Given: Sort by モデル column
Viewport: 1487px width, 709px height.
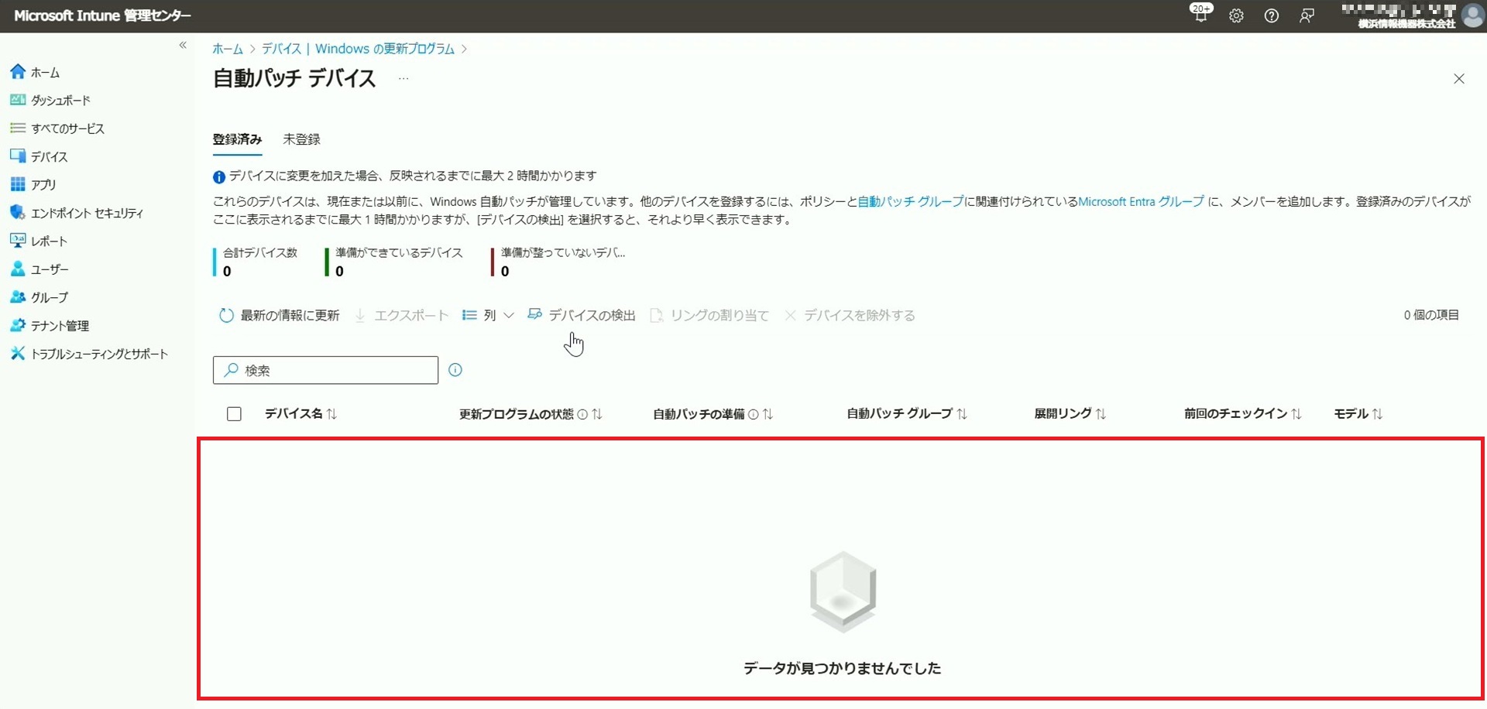Looking at the screenshot, I should pos(1358,414).
